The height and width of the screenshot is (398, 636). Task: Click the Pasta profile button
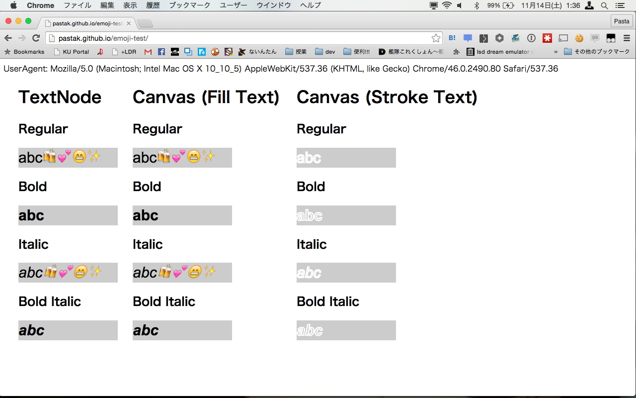[x=622, y=21]
